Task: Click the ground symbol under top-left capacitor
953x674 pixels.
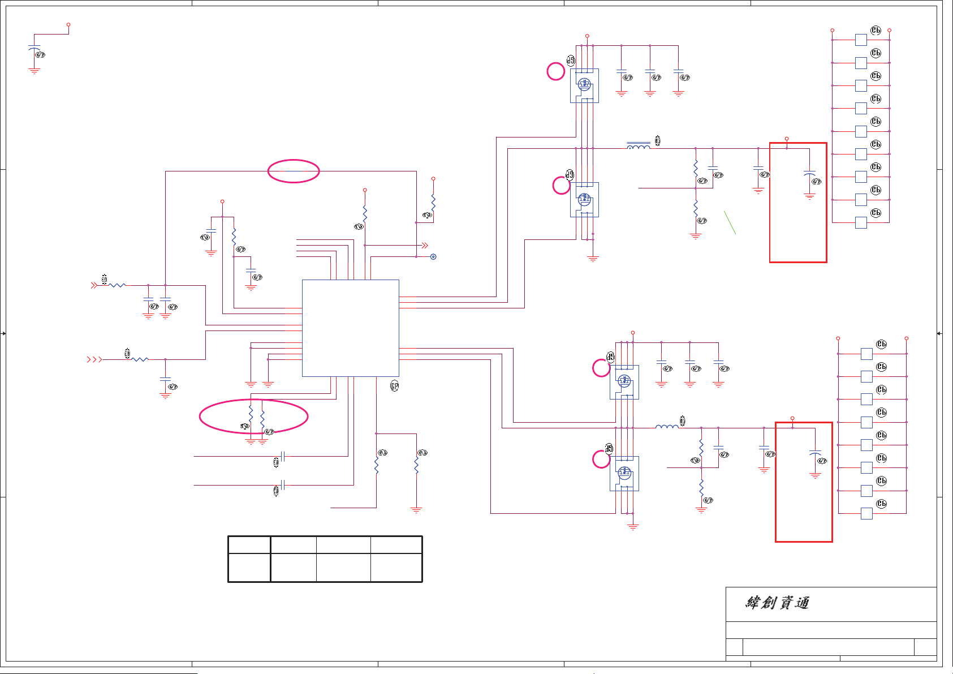Action: click(x=35, y=71)
